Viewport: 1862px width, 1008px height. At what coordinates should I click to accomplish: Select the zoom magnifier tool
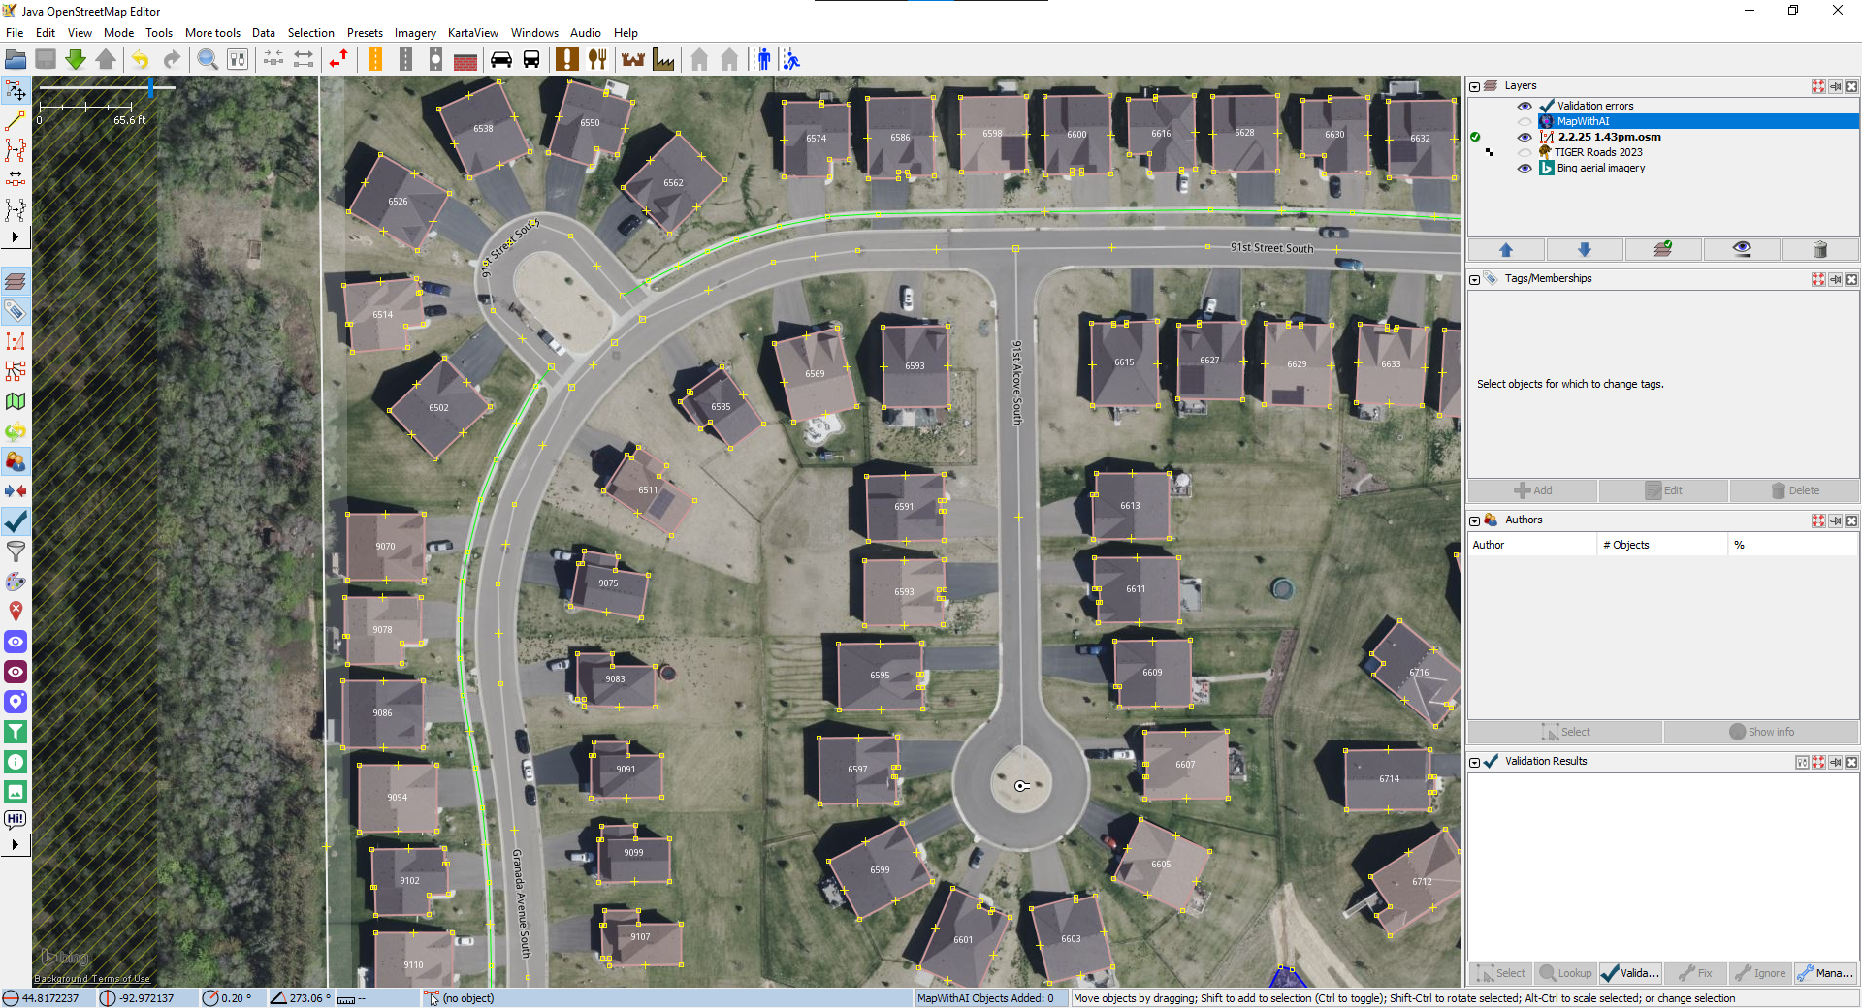click(207, 60)
